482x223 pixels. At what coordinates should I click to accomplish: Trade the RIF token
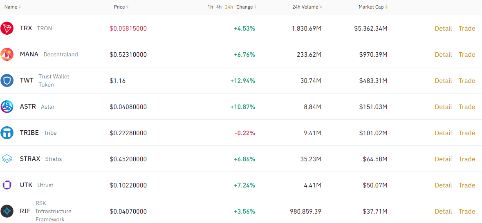(x=467, y=211)
